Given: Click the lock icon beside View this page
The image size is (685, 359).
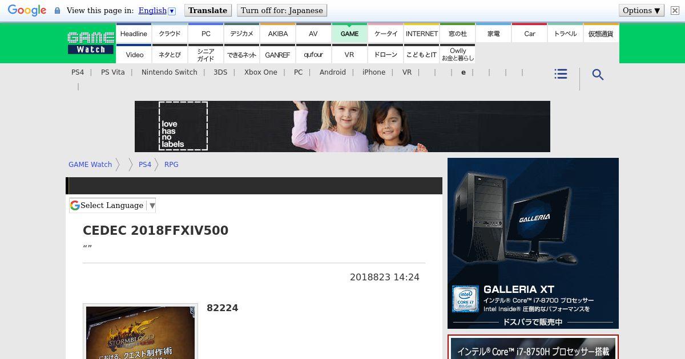Looking at the screenshot, I should pos(57,10).
